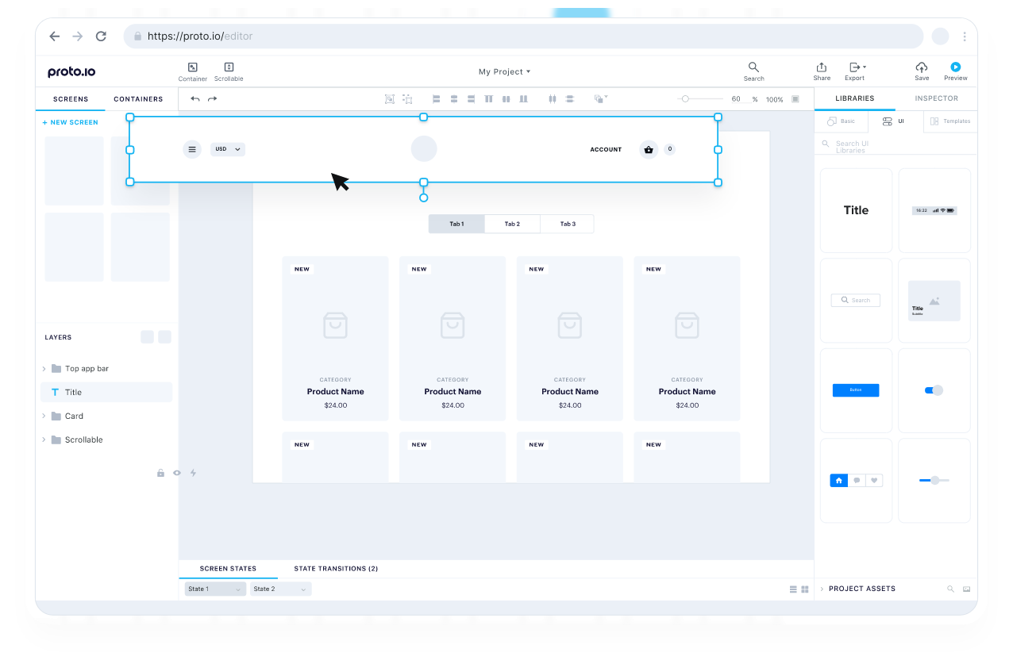Click the Container tool icon
The width and height of the screenshot is (1013, 668).
[x=192, y=67]
